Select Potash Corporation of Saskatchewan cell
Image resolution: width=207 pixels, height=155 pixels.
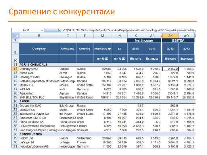tap(39, 81)
